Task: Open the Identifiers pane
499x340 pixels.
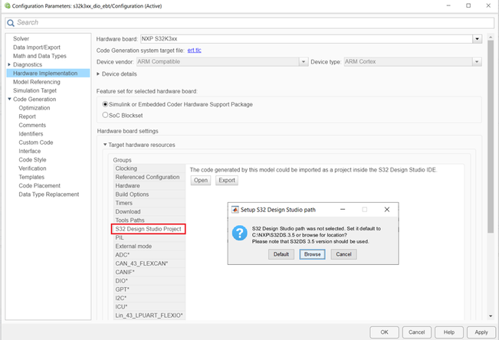Action: click(31, 133)
